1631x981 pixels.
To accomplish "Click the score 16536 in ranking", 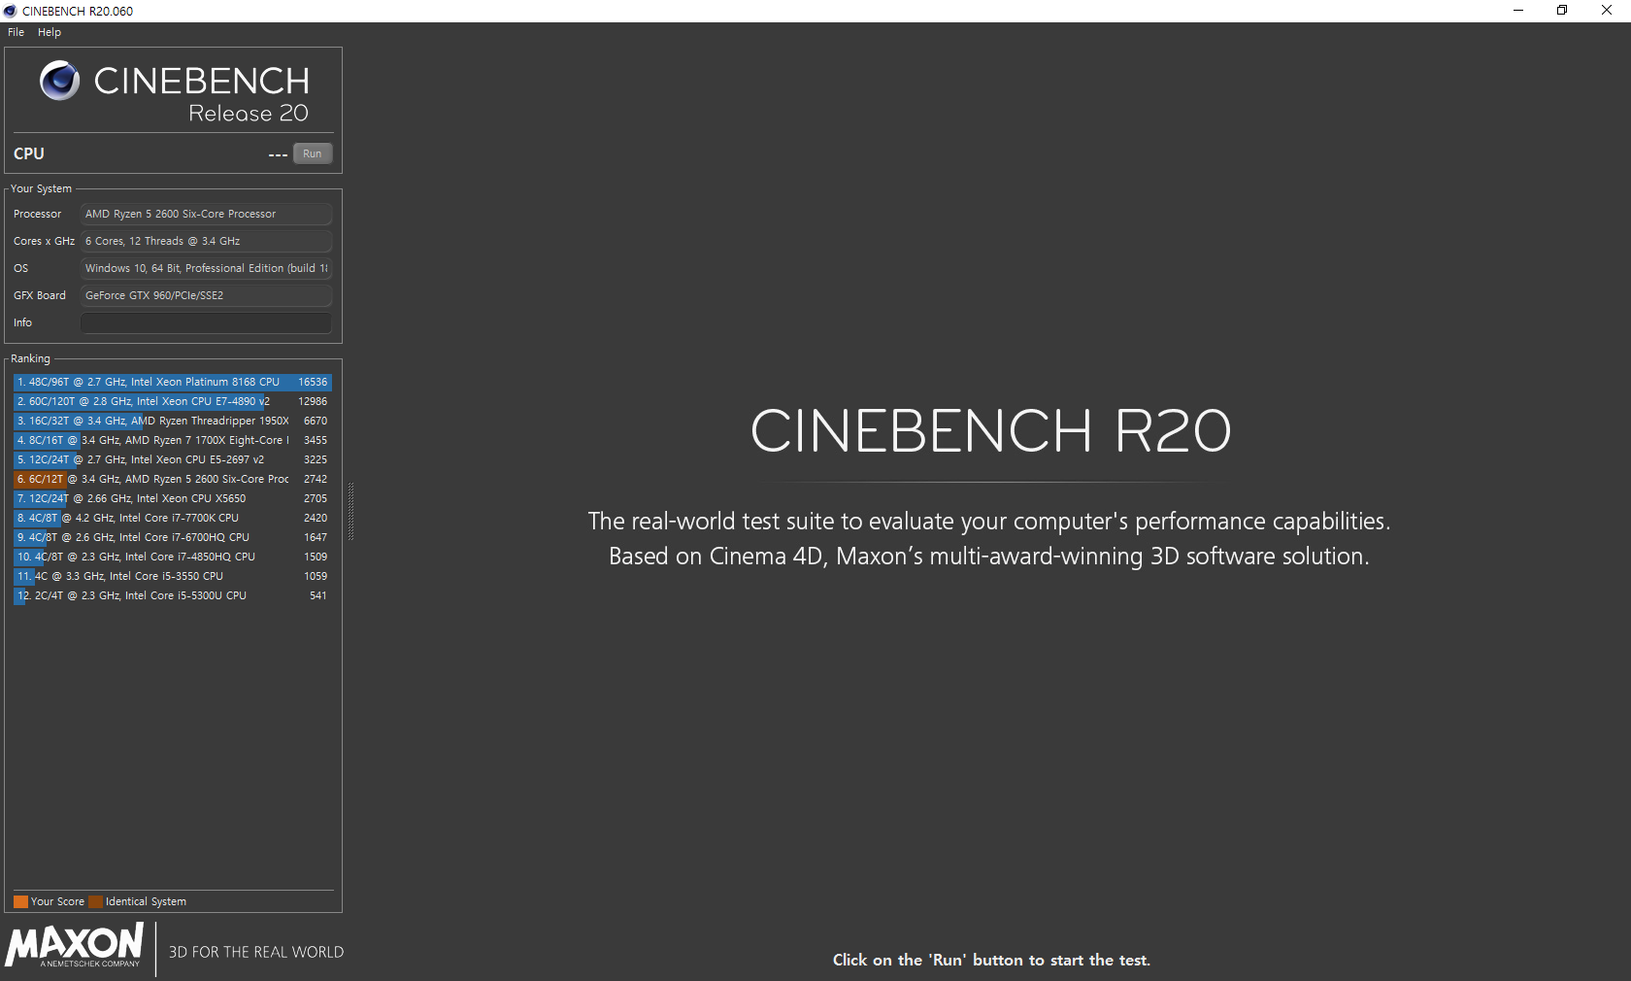I will point(313,382).
